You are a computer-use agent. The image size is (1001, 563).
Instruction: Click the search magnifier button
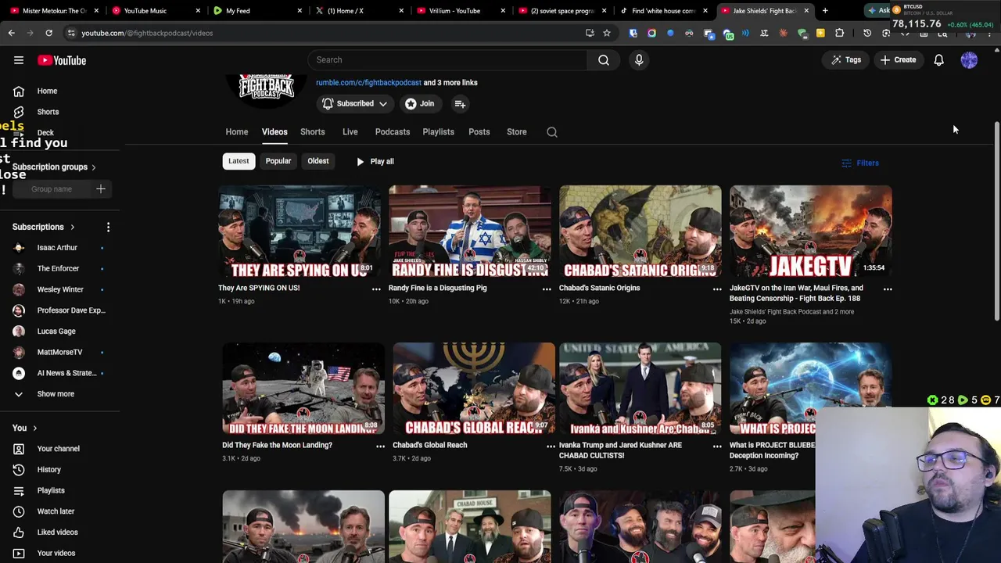coord(603,59)
